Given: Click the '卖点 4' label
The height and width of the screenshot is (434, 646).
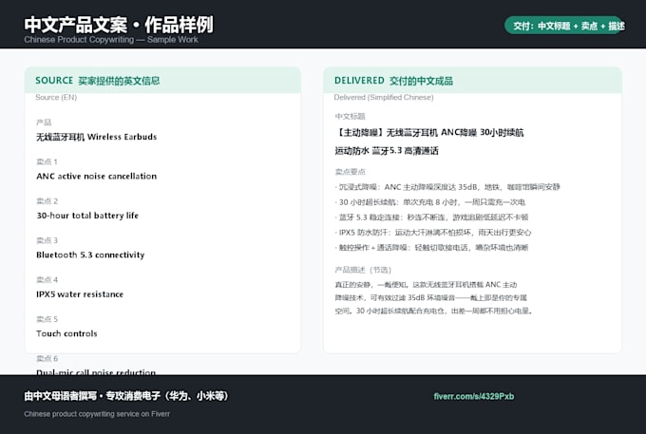Looking at the screenshot, I should click(x=47, y=279).
